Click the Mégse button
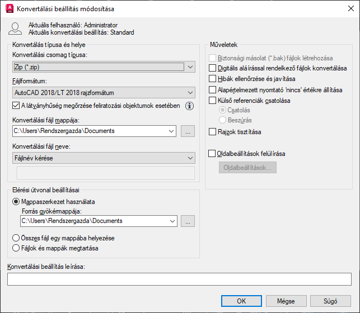The height and width of the screenshot is (313, 360). [286, 301]
